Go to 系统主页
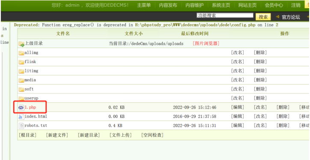The width and height of the screenshot is (310, 160). click(221, 5)
